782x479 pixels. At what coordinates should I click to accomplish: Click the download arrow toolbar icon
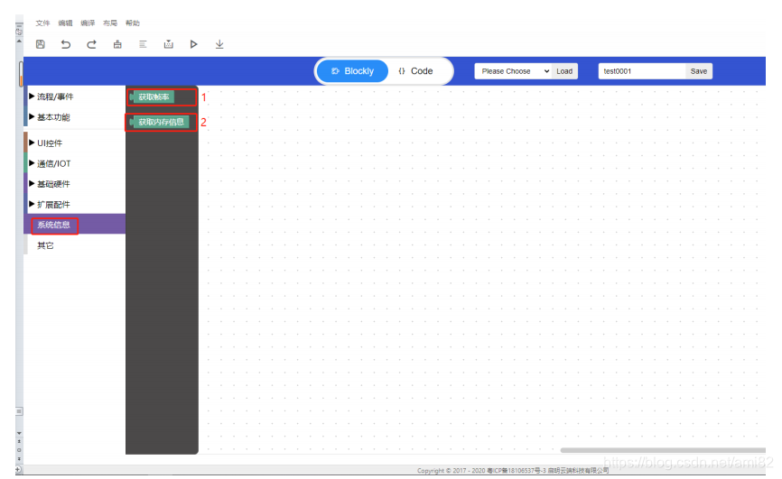(x=219, y=44)
